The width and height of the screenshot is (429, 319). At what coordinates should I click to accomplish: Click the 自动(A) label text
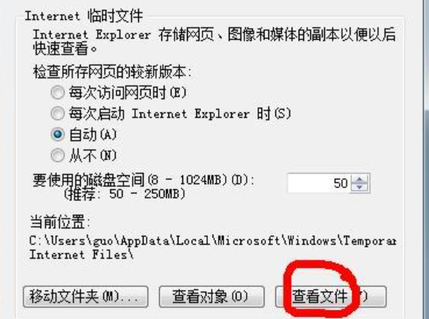pos(93,134)
